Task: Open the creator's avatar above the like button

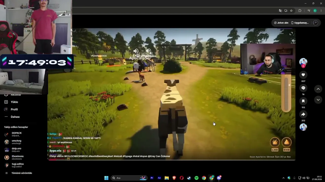Action: pyautogui.click(x=303, y=62)
